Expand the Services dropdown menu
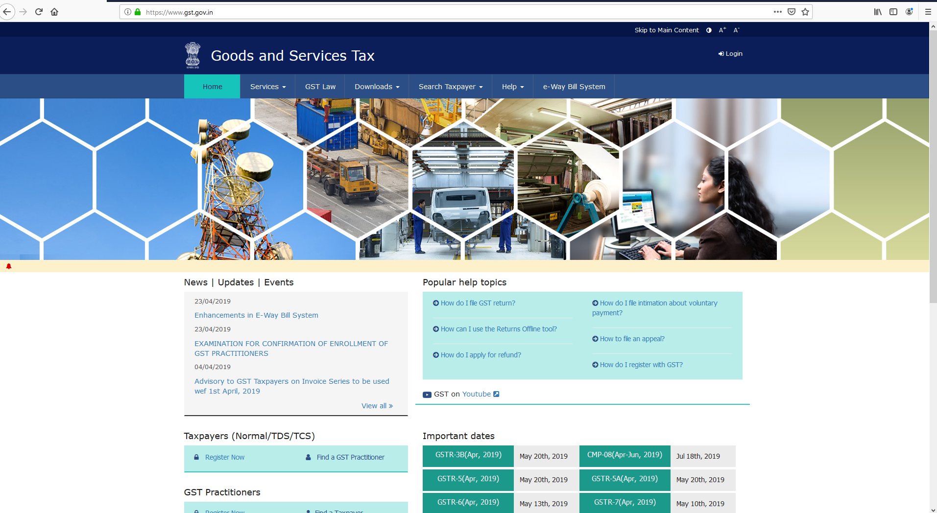 pyautogui.click(x=268, y=87)
